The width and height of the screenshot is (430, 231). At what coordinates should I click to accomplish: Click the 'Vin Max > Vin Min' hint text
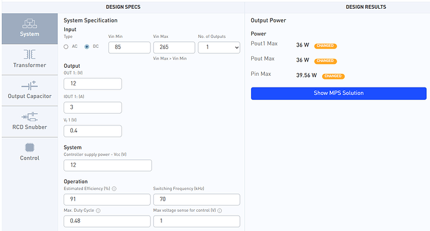click(170, 58)
